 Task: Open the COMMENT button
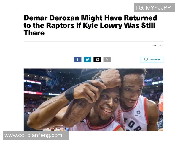[152, 60]
